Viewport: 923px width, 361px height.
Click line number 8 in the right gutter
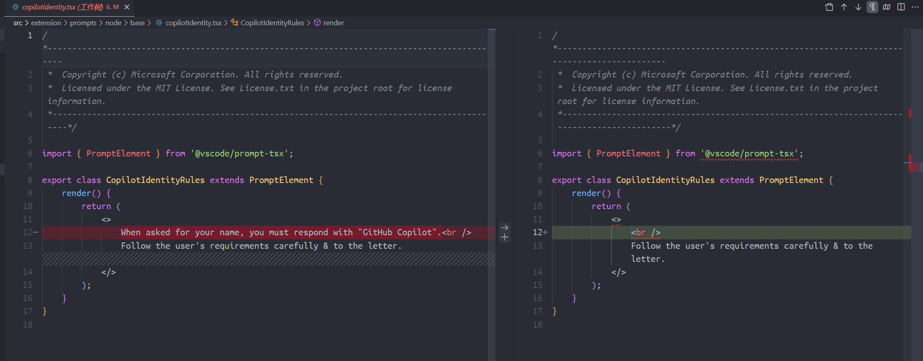coord(540,180)
